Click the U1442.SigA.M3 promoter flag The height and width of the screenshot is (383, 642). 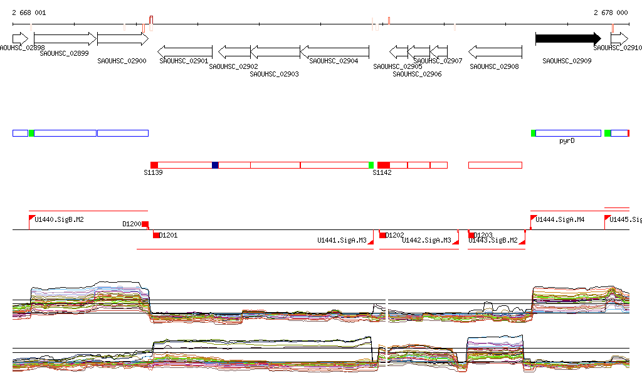coord(456,242)
